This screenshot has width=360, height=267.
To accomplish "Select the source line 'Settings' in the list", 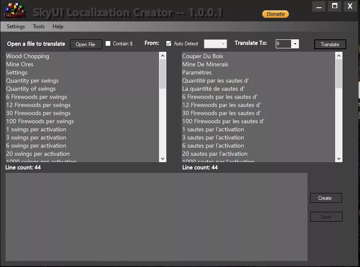I will pos(17,73).
